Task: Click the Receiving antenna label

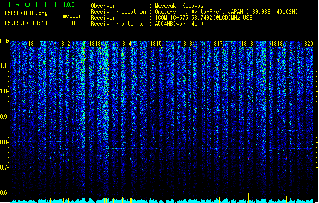Action: point(117,24)
